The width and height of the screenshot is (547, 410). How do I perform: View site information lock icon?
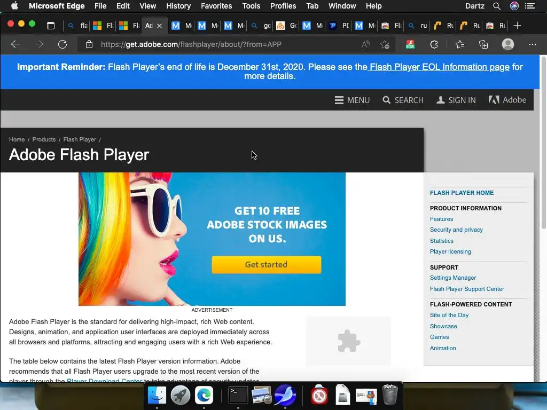(89, 44)
